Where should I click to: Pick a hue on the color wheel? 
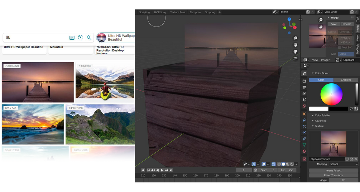coord(331,94)
